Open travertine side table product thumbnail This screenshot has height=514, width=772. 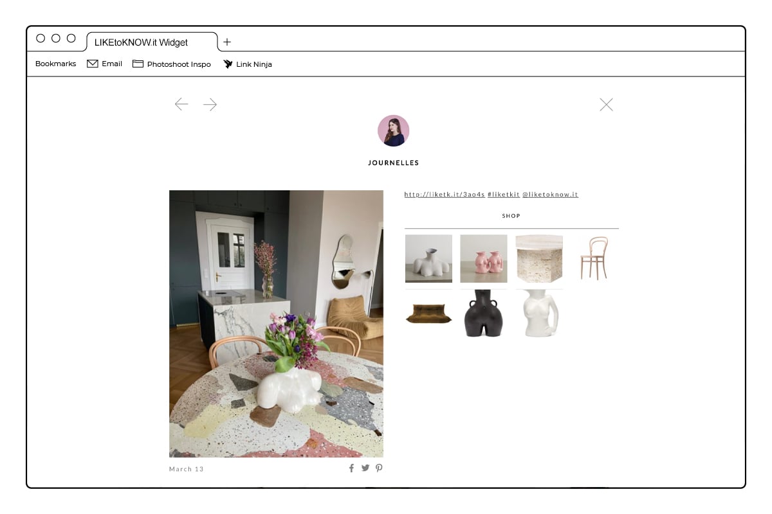539,258
